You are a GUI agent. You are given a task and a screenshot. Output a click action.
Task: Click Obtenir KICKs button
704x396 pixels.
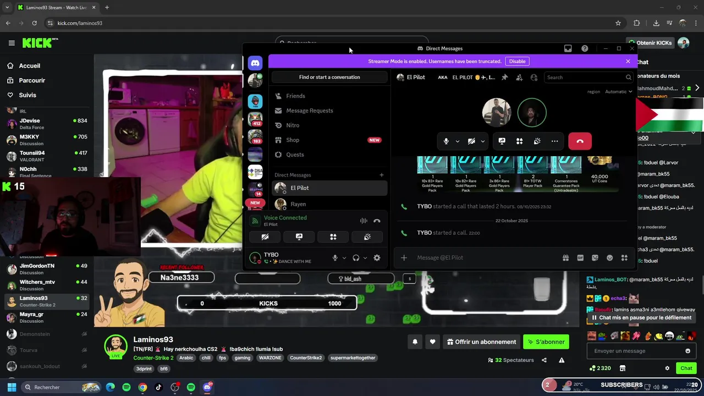pos(651,43)
